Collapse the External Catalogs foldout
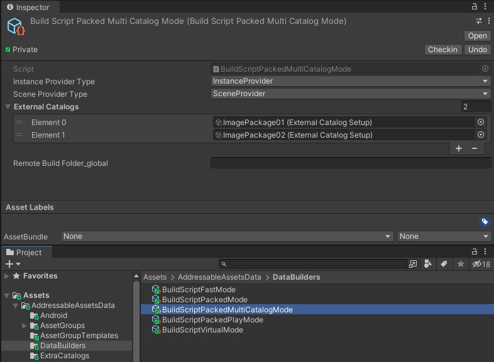This screenshot has width=494, height=362. [x=8, y=107]
